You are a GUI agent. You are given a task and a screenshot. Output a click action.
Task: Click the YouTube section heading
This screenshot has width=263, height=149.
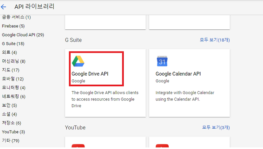[x=75, y=128]
